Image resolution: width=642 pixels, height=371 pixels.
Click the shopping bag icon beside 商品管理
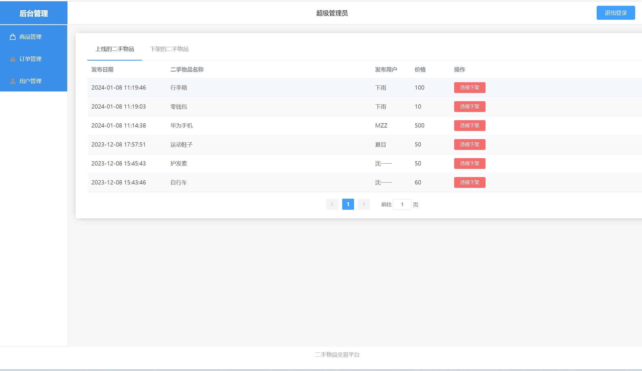(13, 37)
